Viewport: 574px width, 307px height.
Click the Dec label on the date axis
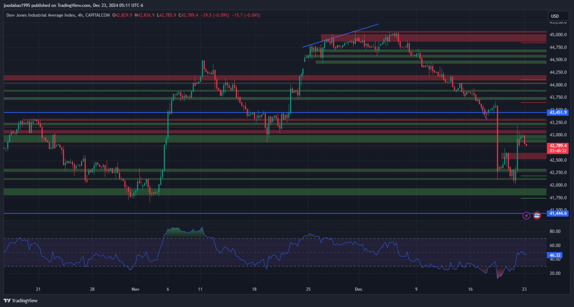click(x=359, y=289)
